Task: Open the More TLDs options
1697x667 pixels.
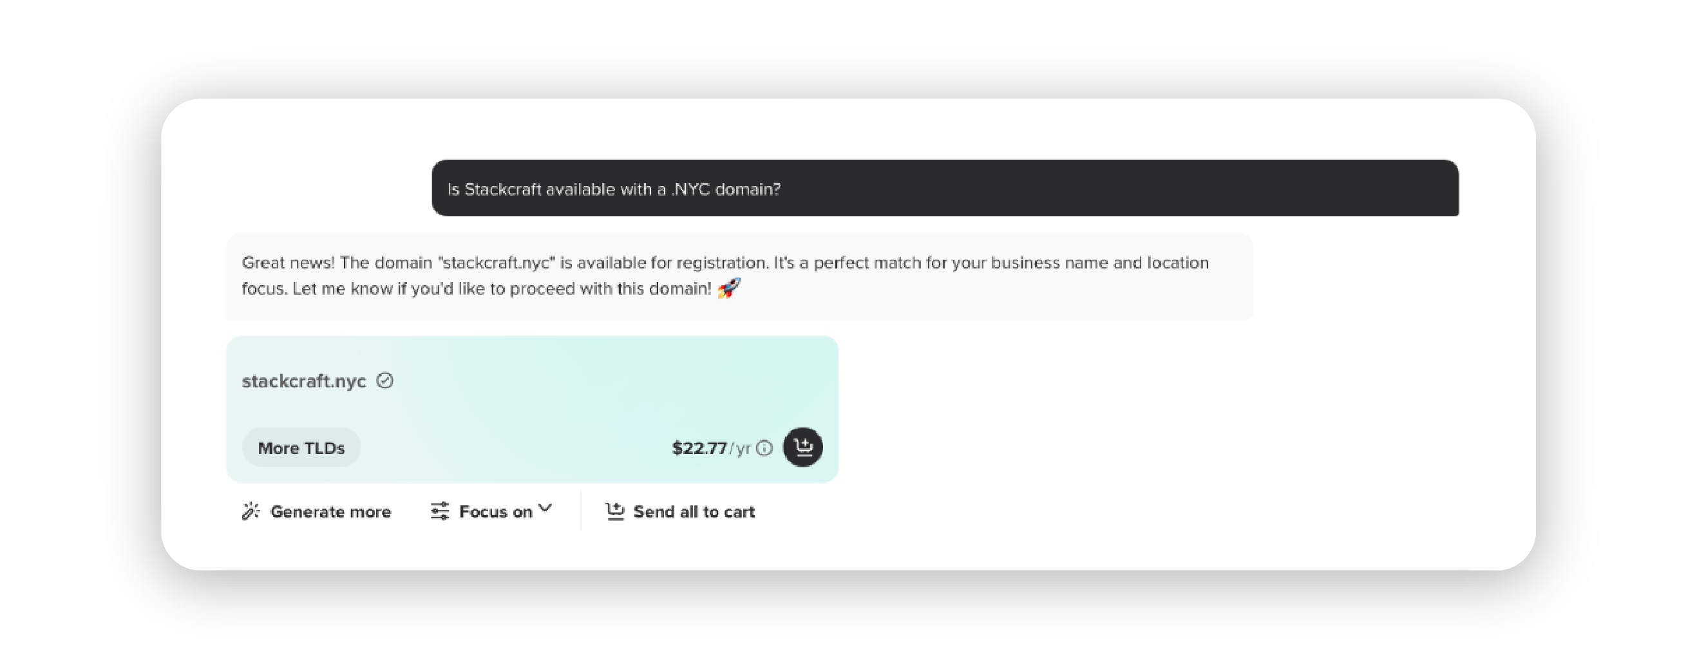Action: point(301,447)
